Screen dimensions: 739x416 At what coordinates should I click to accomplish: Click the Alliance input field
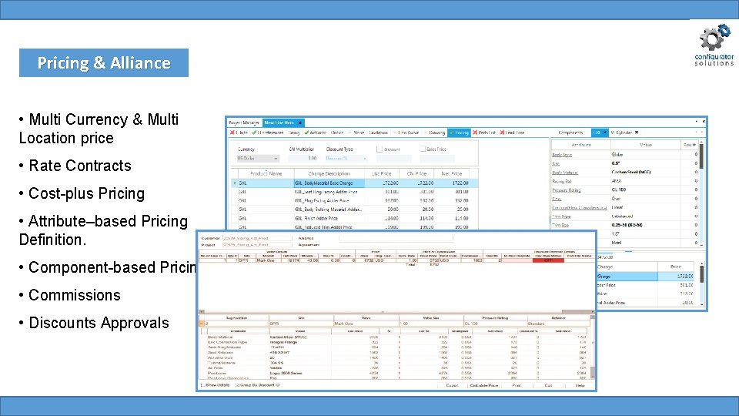[396, 238]
